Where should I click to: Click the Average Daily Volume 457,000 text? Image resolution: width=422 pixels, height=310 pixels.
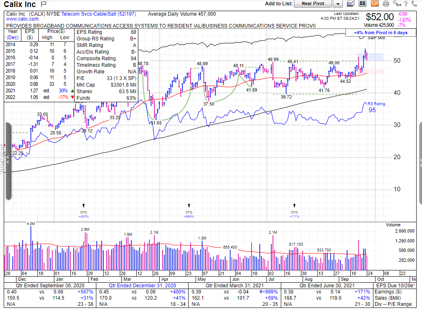182,14
